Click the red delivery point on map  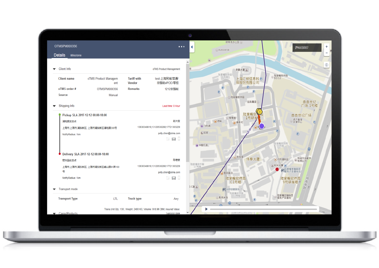(x=277, y=170)
